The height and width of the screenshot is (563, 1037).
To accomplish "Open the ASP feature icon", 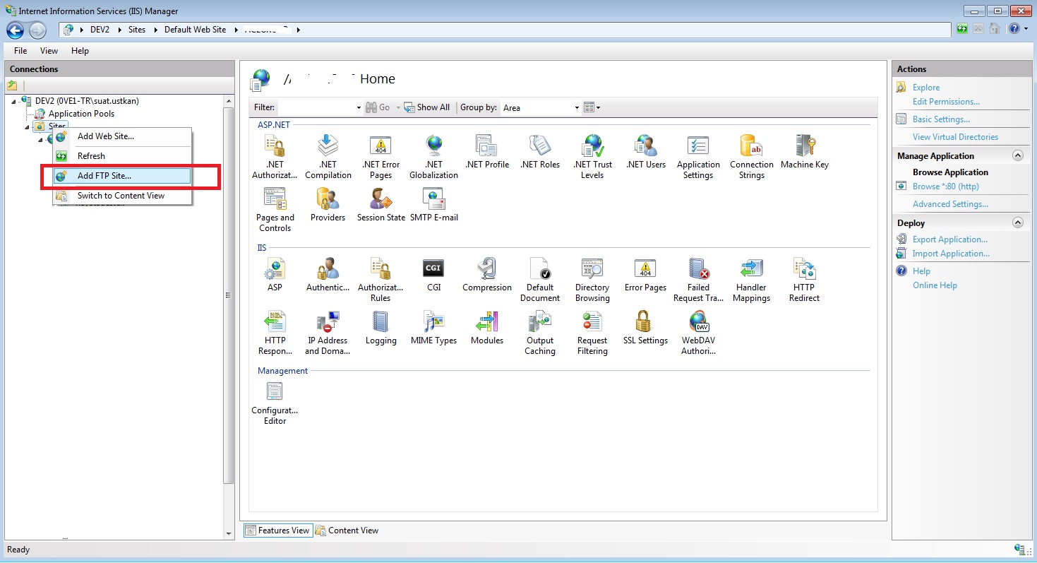I will 275,275.
